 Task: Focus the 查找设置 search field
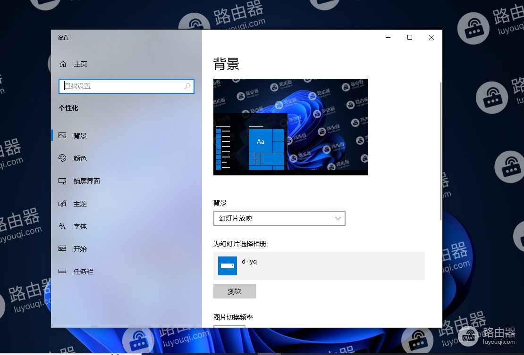point(127,86)
